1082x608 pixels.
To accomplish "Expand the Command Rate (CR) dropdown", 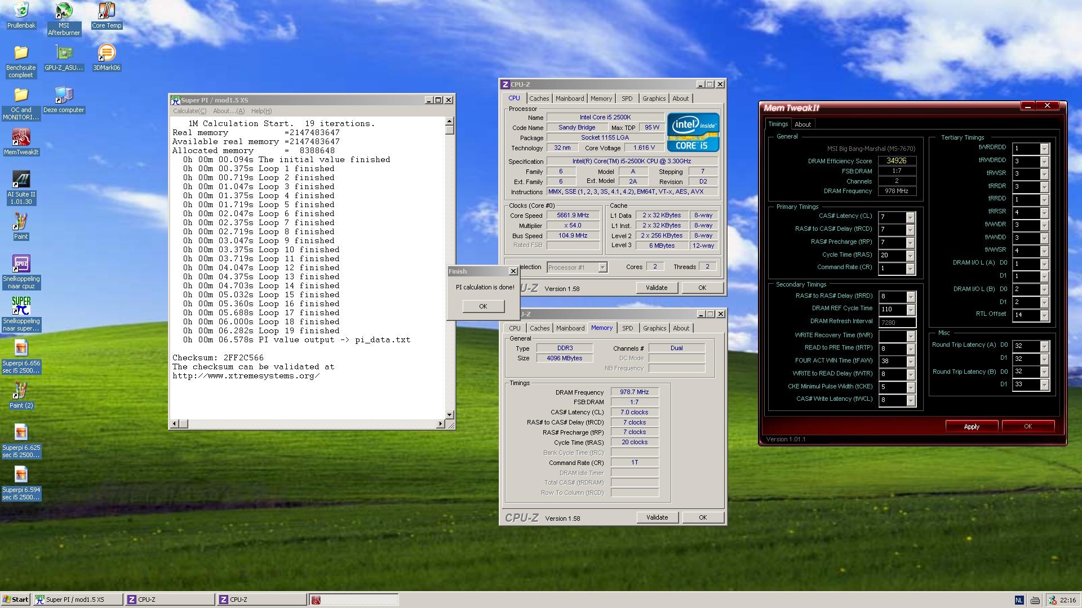I will (x=910, y=269).
